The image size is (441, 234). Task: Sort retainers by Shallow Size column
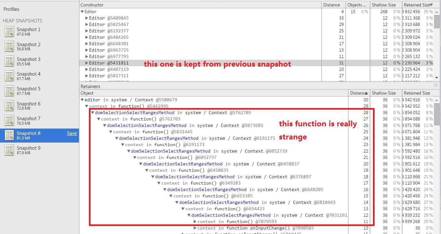[385, 93]
